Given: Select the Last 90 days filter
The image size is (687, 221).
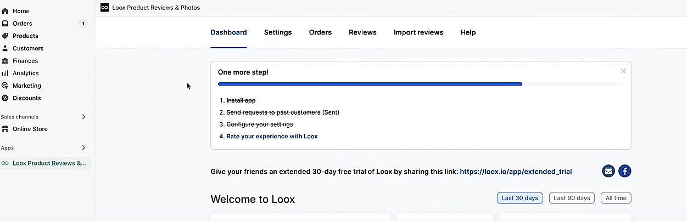Looking at the screenshot, I should coord(572,198).
